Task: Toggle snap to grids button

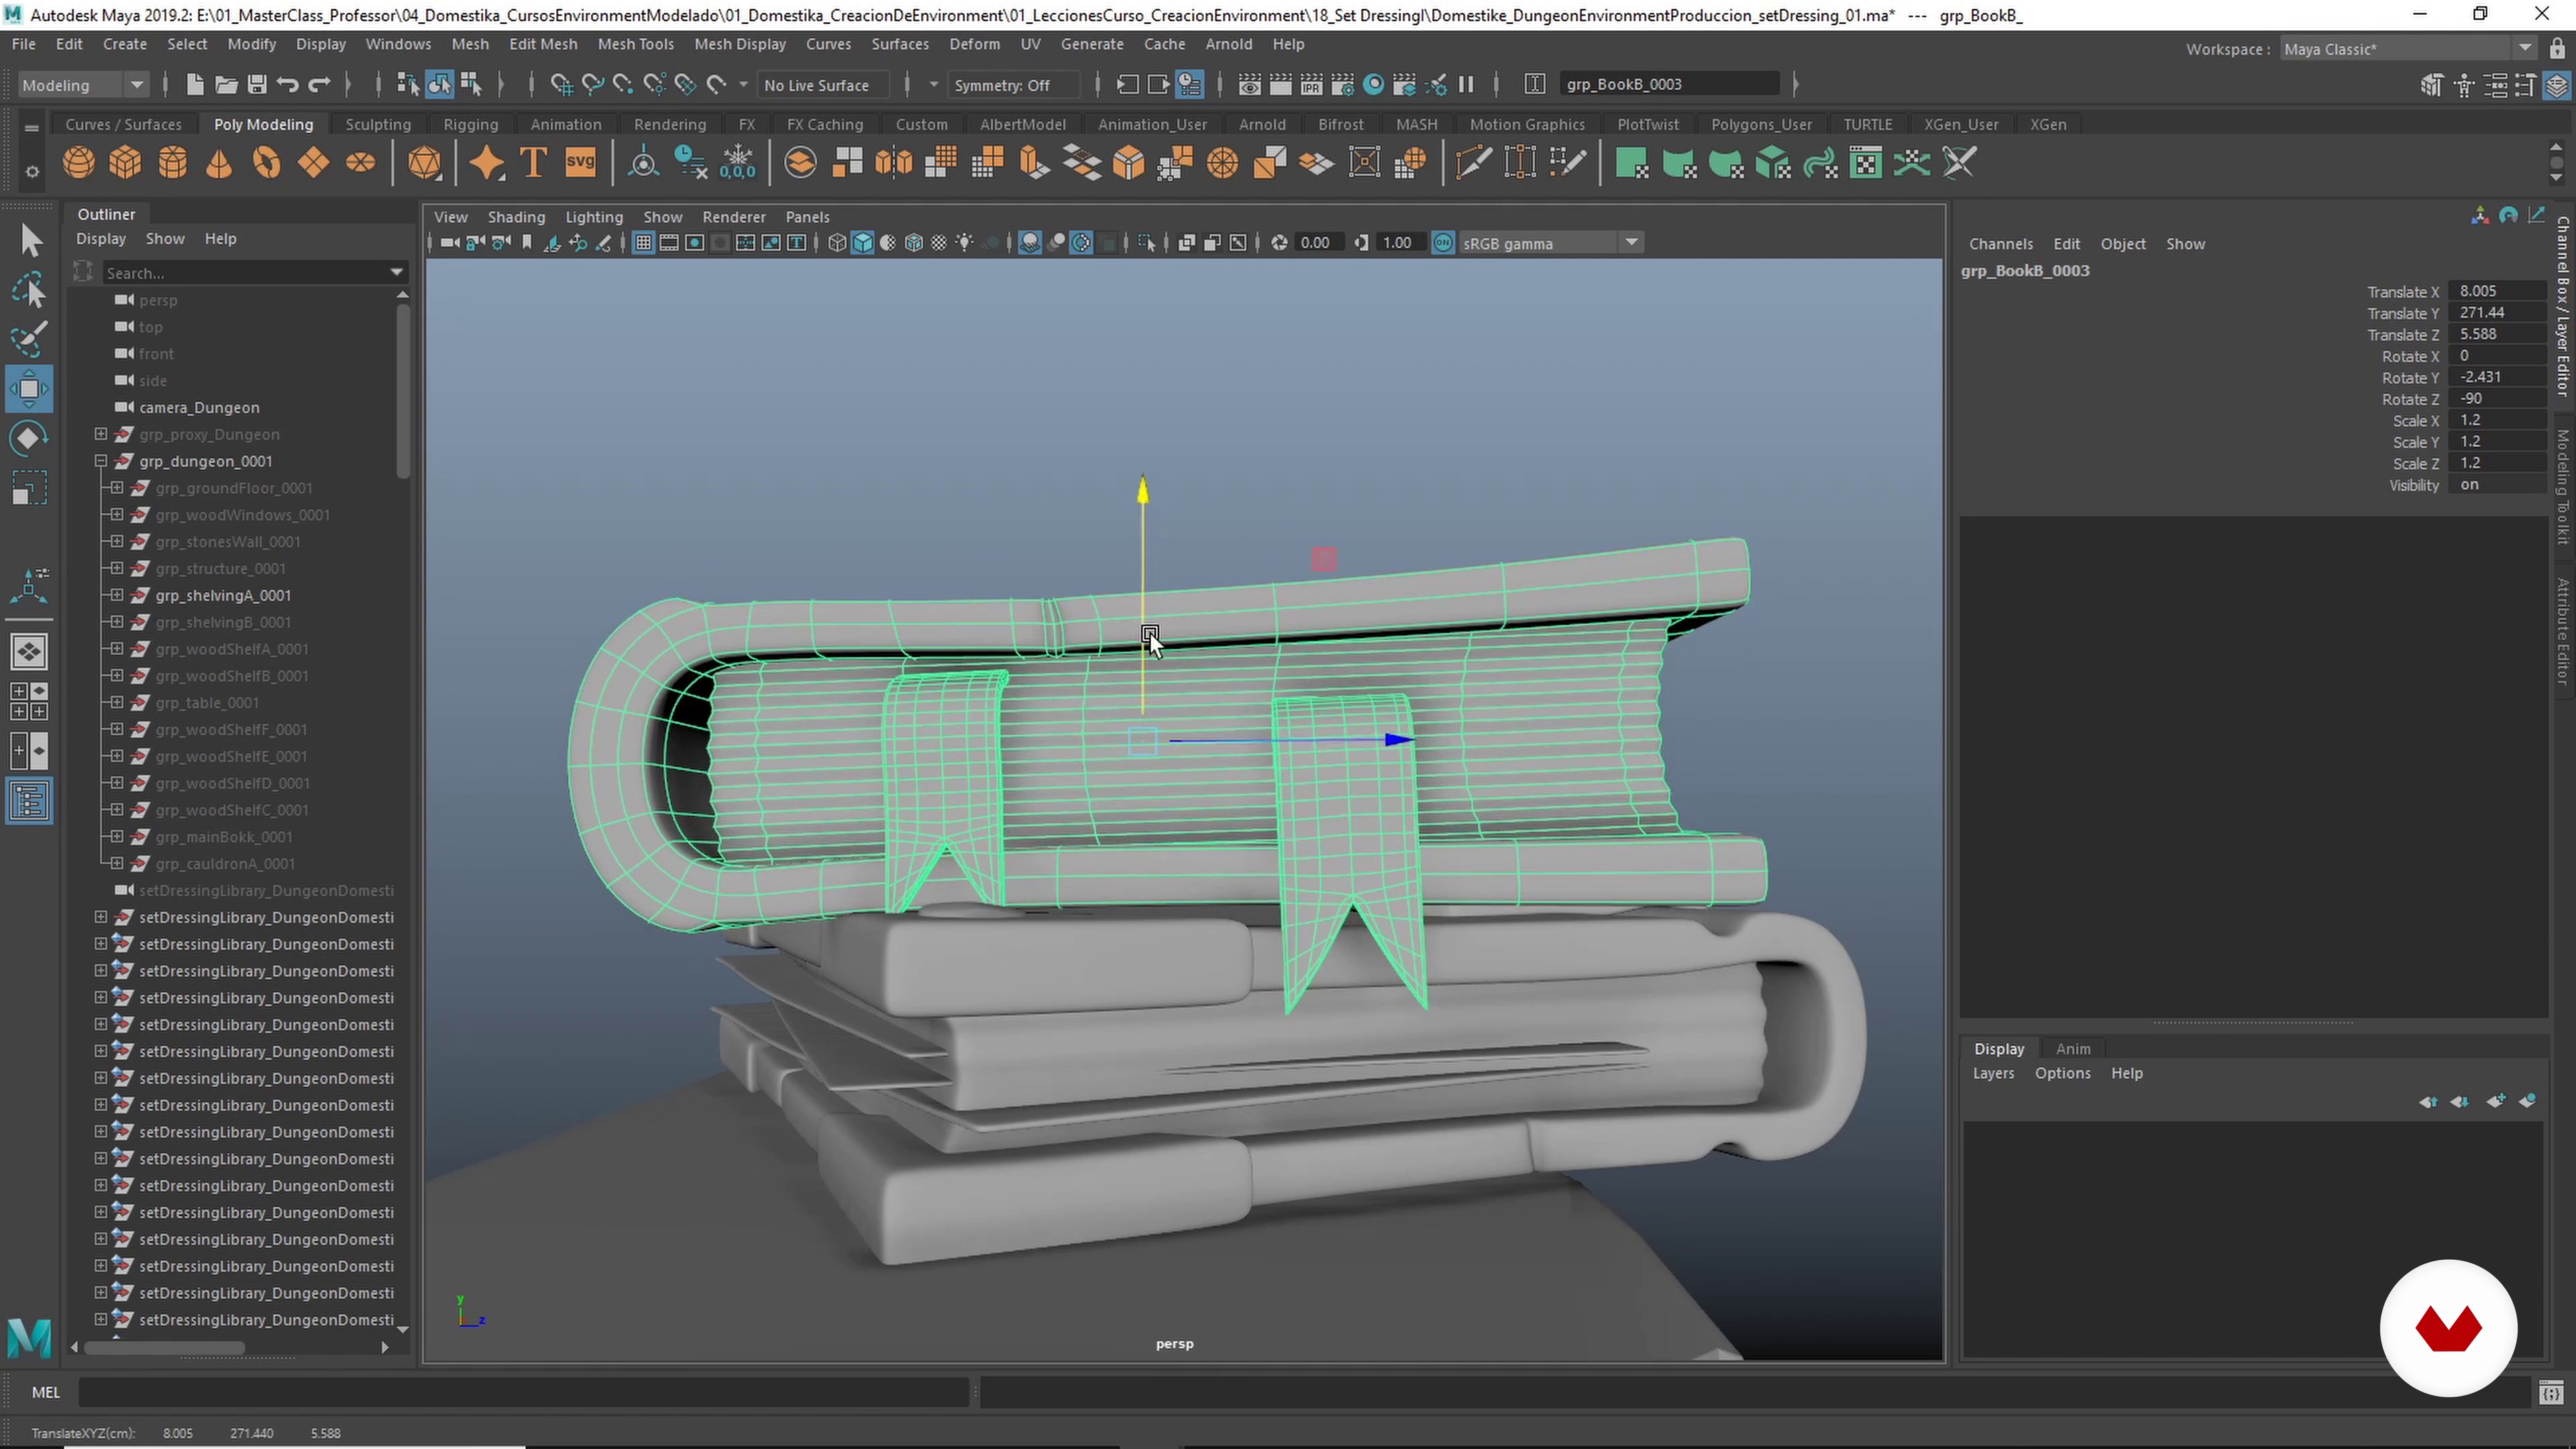Action: (562, 85)
